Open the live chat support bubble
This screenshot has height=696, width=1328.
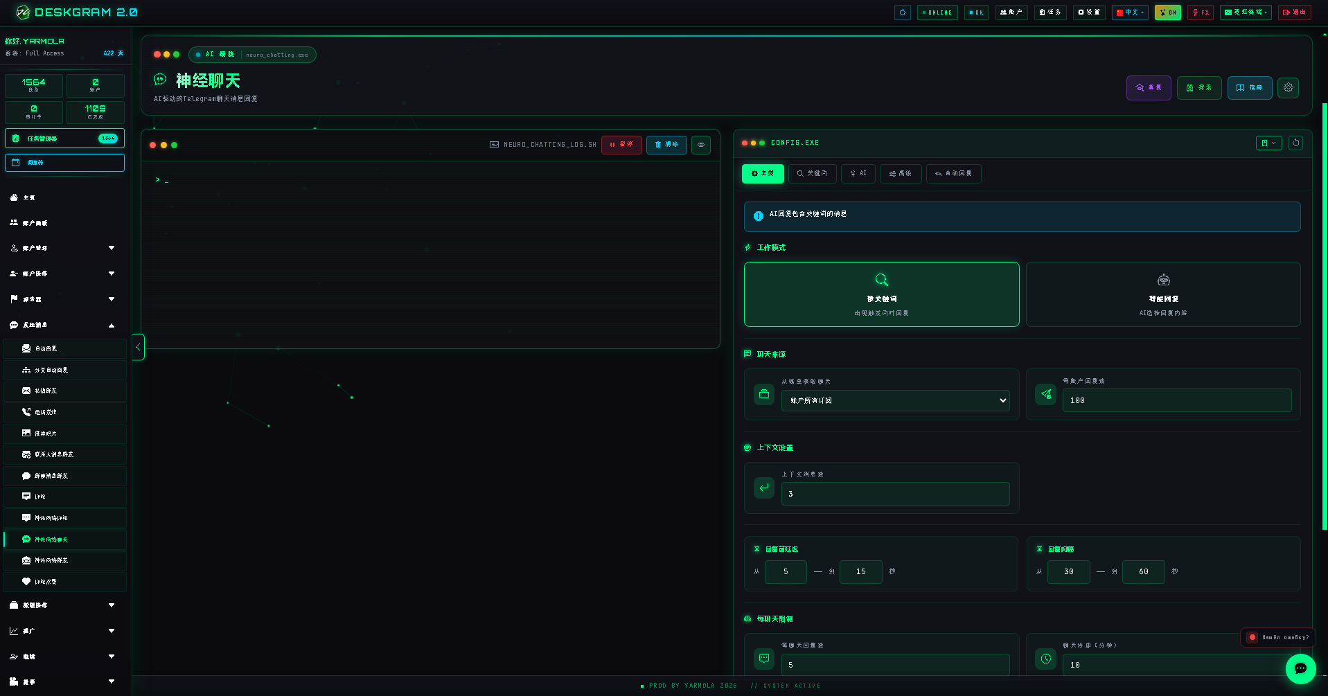pyautogui.click(x=1300, y=669)
